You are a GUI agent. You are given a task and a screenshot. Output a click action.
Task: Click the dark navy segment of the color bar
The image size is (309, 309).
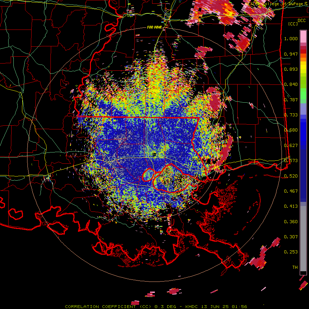303,175
